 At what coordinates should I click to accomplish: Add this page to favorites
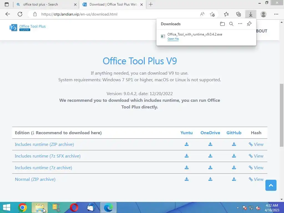pos(212,14)
